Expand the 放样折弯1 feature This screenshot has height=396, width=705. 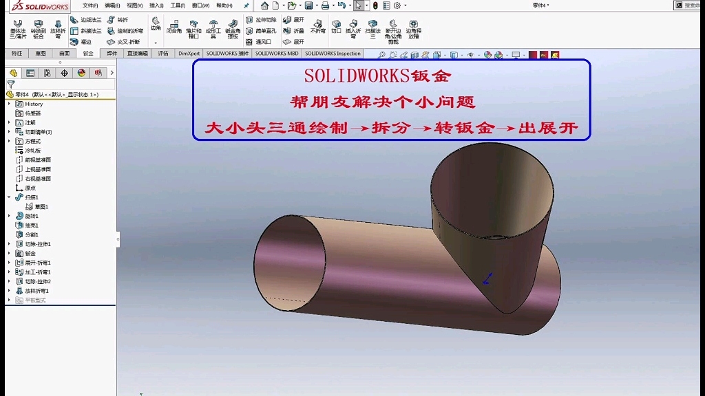(9, 291)
